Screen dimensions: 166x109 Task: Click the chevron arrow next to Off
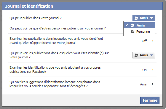click(152, 41)
